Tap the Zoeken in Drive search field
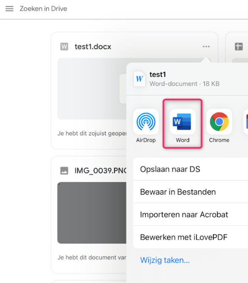The height and width of the screenshot is (283, 248). pyautogui.click(x=43, y=8)
